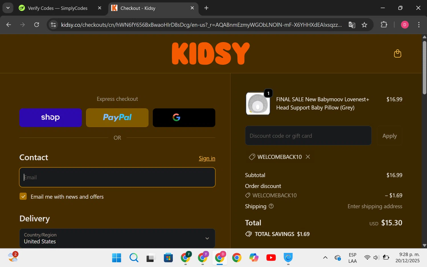Remove the WELCOMEBACK10 discount code
Screen dimensions: 427x267
point(308,157)
